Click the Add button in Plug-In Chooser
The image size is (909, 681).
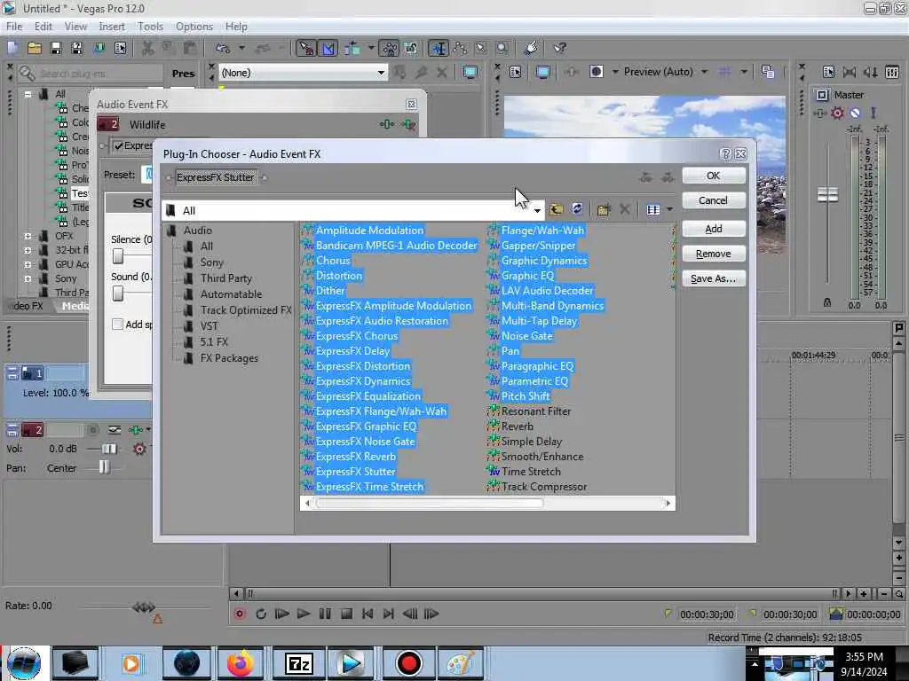(713, 229)
